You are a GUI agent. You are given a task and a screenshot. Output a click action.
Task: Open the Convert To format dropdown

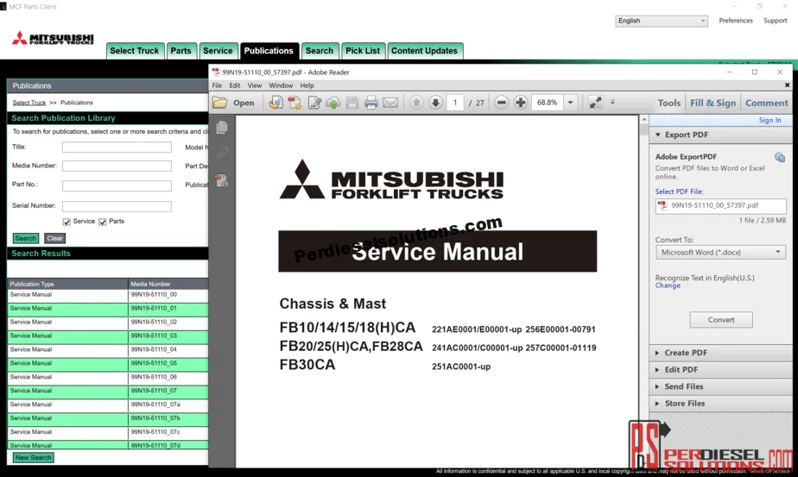click(x=720, y=253)
